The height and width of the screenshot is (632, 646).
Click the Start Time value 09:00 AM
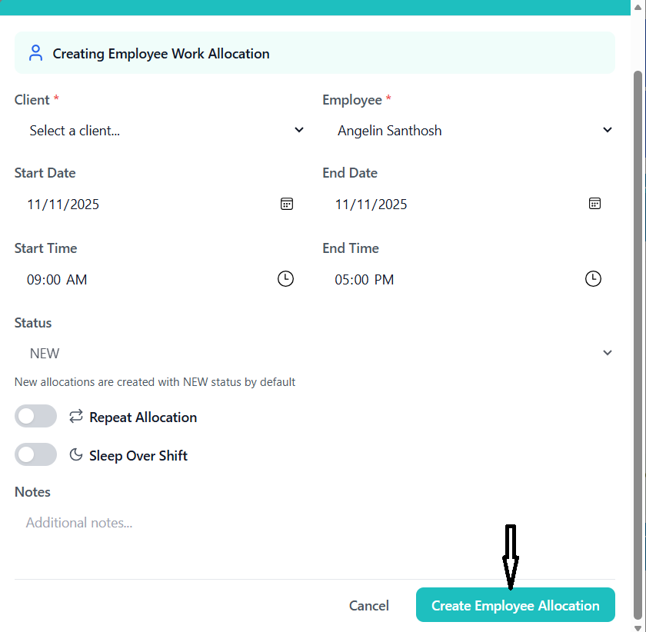coord(57,280)
